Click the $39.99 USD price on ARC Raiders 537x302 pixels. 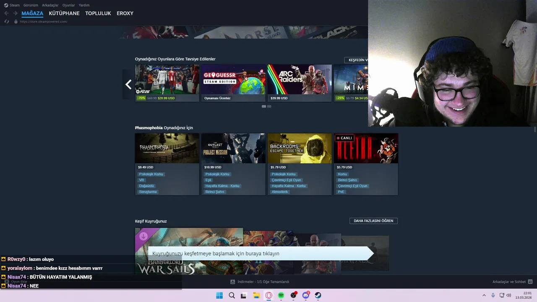tap(279, 98)
